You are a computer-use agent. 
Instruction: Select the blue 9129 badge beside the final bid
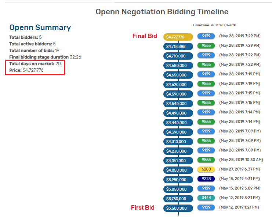[206, 36]
